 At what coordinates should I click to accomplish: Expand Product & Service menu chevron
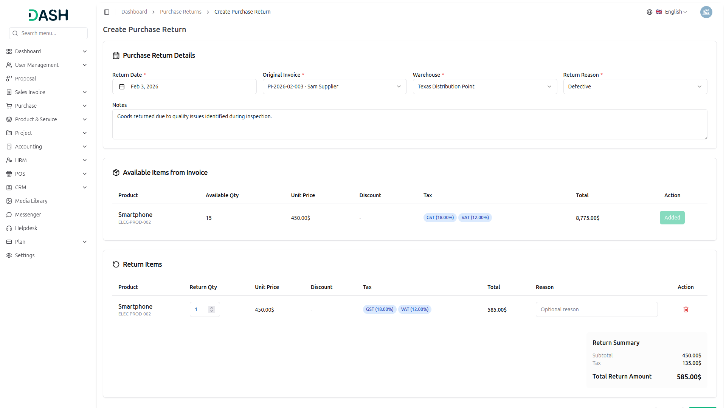(x=85, y=119)
